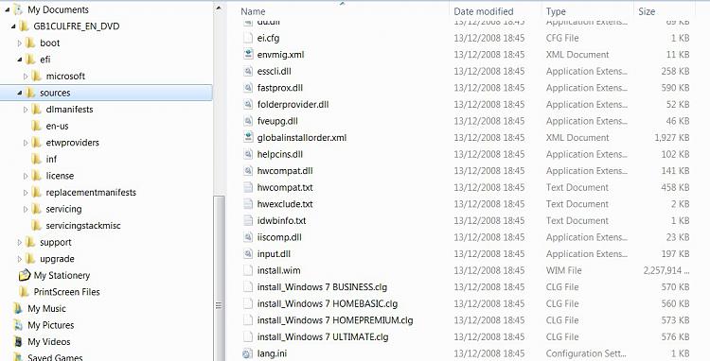710x361 pixels.
Task: Collapse the sources folder node
Action: coord(20,93)
